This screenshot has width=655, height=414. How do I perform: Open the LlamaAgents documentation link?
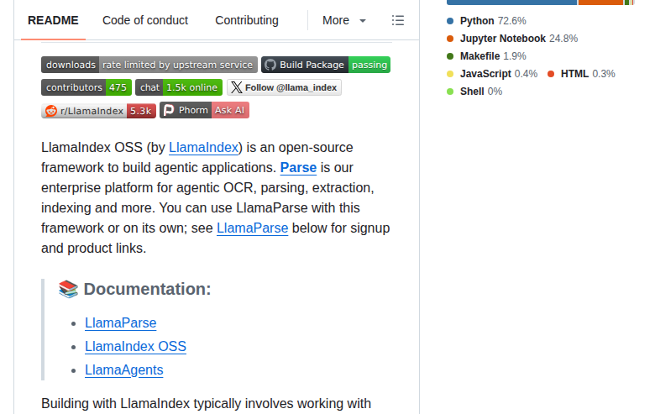coord(123,369)
